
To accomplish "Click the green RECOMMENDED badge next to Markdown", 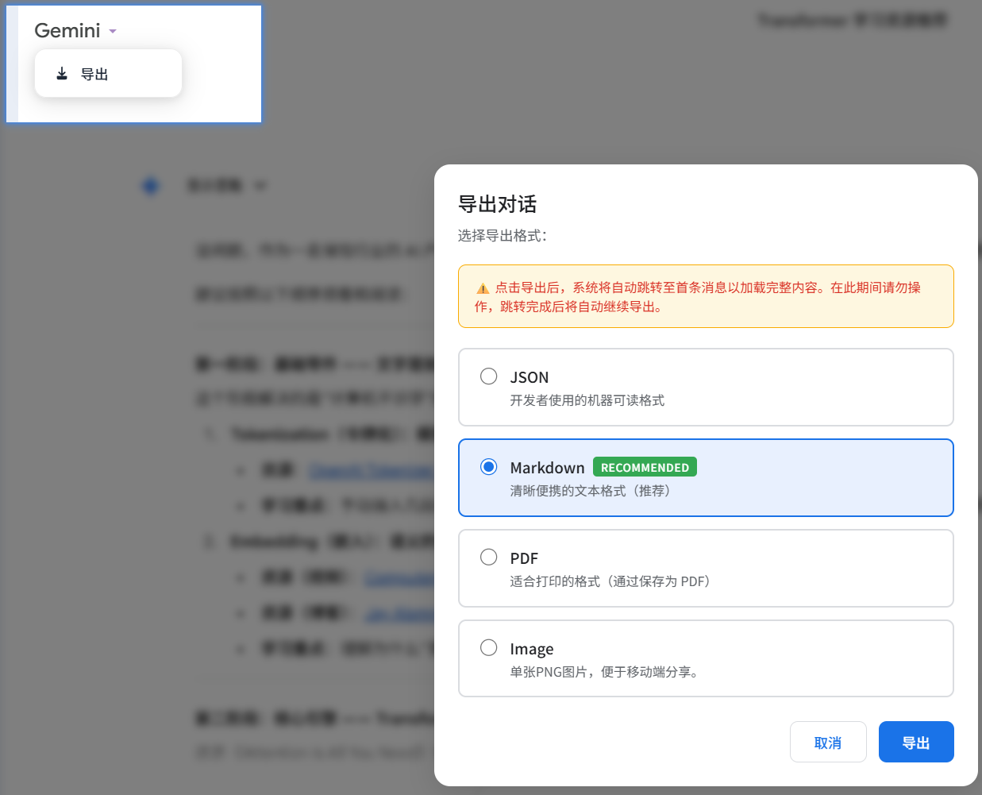I will tap(645, 467).
